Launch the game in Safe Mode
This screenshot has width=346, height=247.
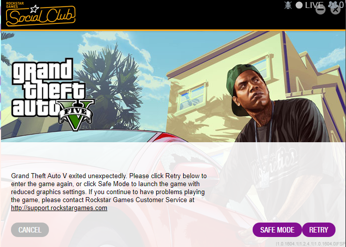pyautogui.click(x=277, y=230)
